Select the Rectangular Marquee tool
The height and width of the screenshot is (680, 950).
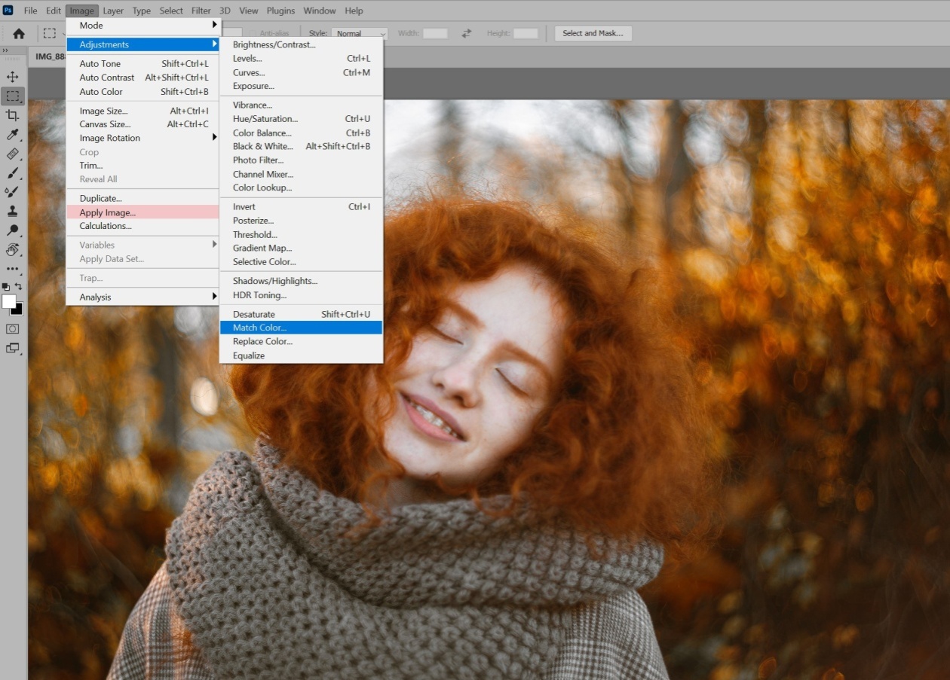12,96
